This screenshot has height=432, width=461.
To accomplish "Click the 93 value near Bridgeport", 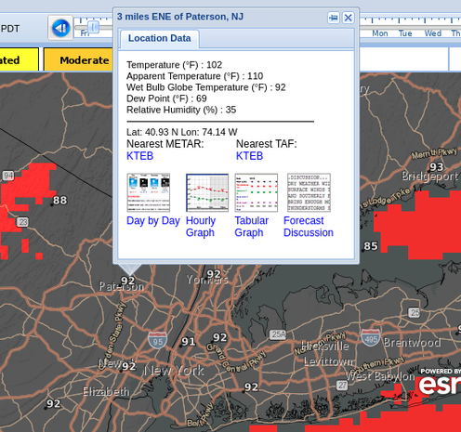I will point(436,167).
